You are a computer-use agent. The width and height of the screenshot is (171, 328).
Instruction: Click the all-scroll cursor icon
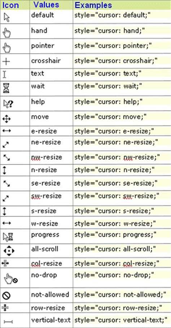click(9, 251)
